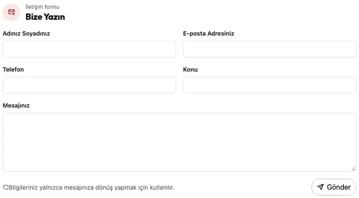Click the red envelope icon beside Bize Yazın
The height and width of the screenshot is (198, 359).
coord(11,12)
